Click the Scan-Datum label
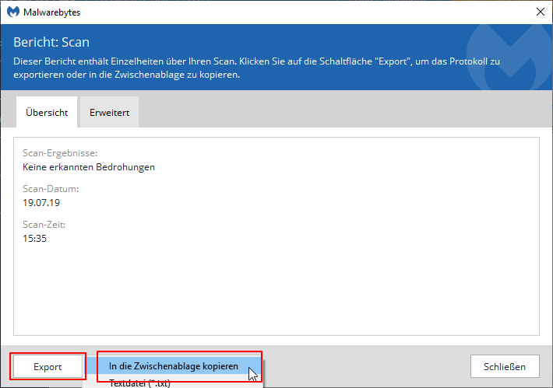Screen dimensions: 553x388 point(51,189)
